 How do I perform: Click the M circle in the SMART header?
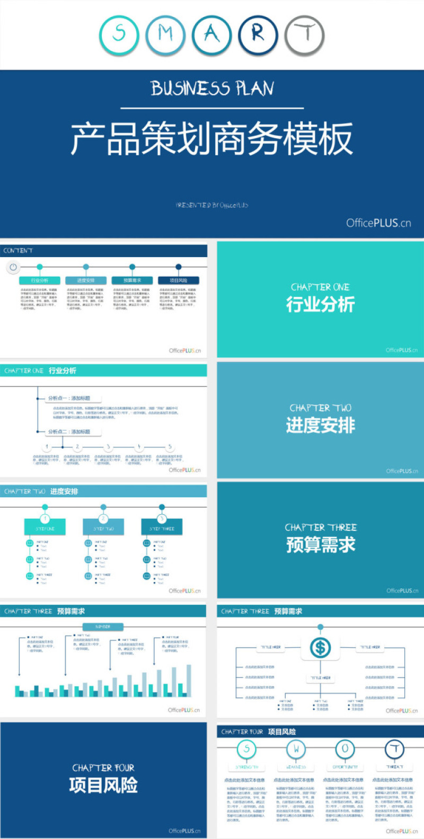[x=165, y=35]
